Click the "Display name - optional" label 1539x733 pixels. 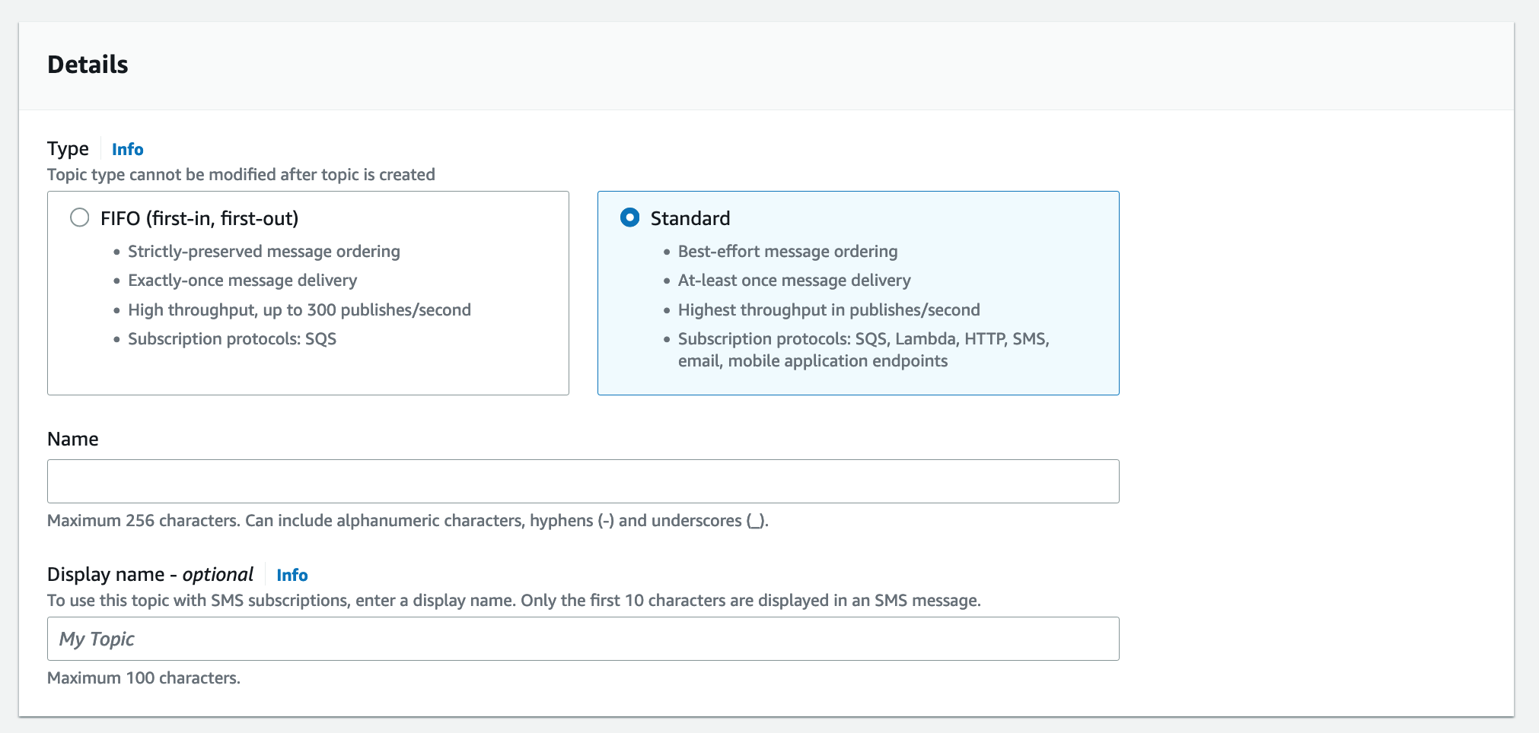pos(150,575)
